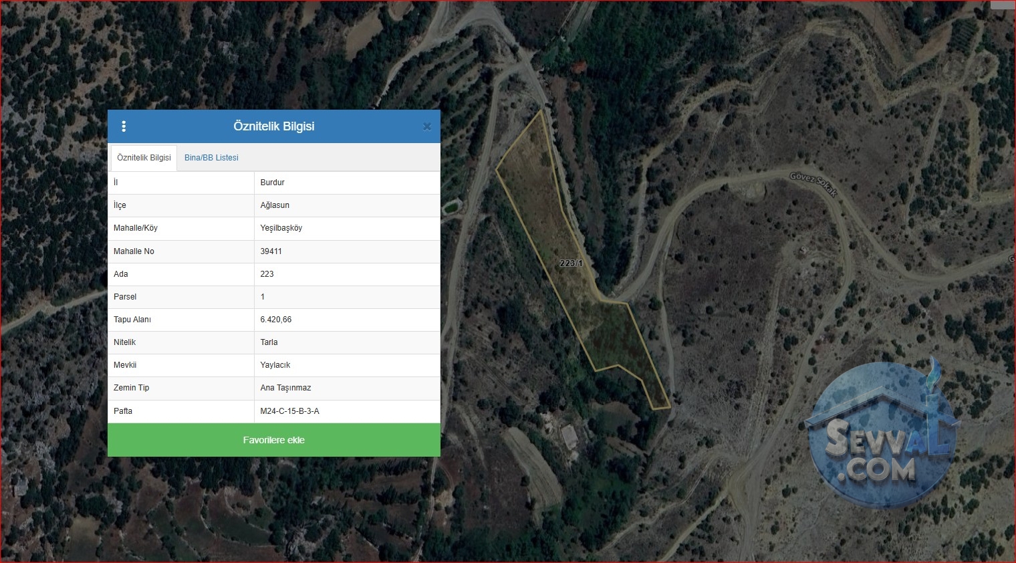Click the Mevkii value Yaylacık
This screenshot has height=563, width=1016.
coord(275,365)
